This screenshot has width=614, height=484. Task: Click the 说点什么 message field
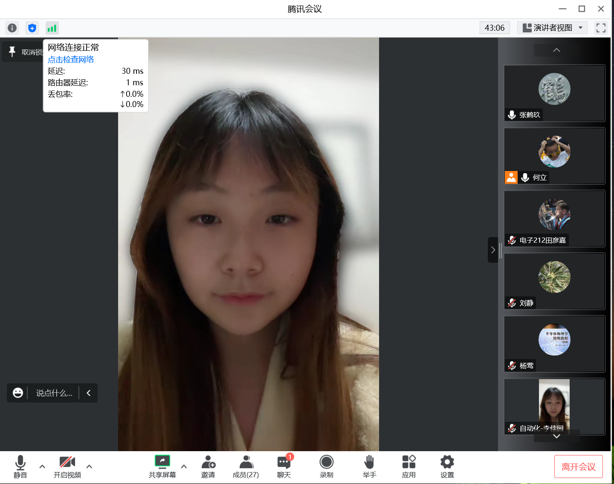pos(54,393)
